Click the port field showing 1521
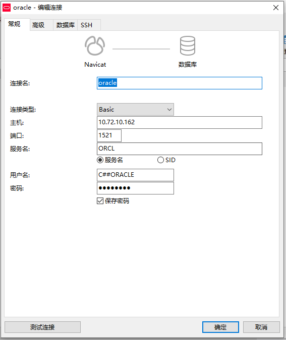Viewport: 286px width, 340px height. (109, 135)
